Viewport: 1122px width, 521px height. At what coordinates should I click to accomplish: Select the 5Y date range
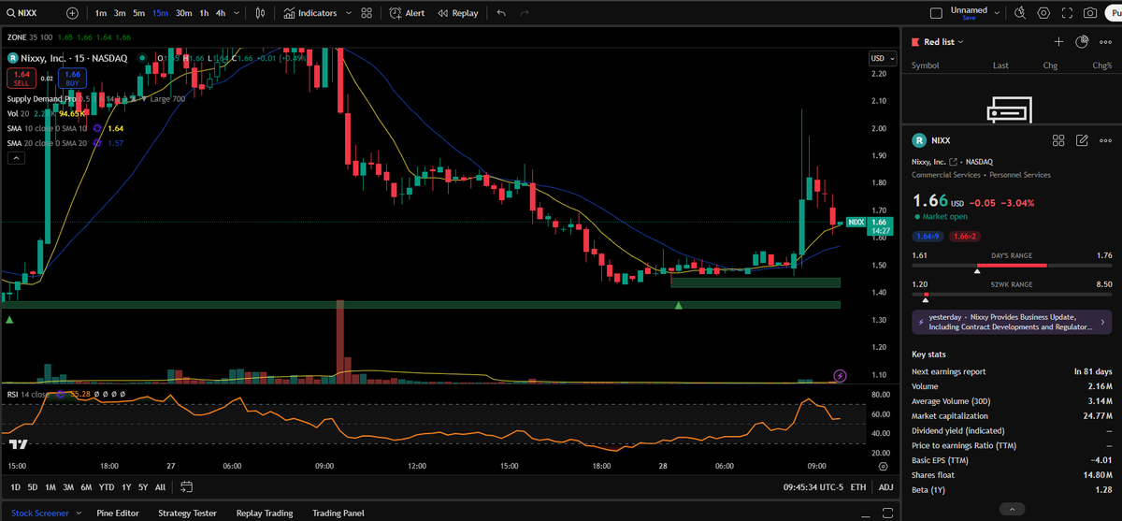click(x=142, y=487)
